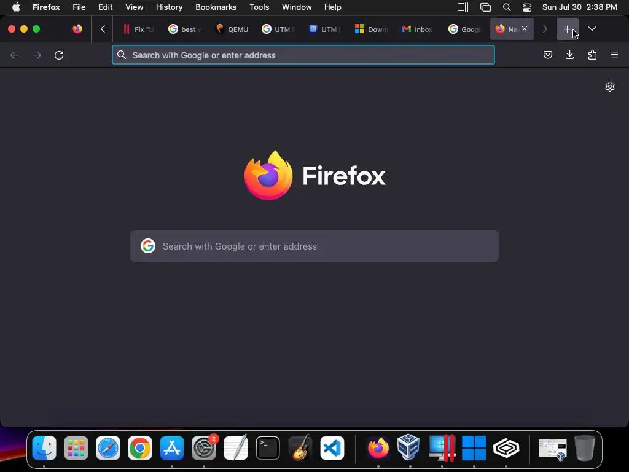Screen dimensions: 629x472
Task: Open Terminal from the Dock
Action: point(268,448)
